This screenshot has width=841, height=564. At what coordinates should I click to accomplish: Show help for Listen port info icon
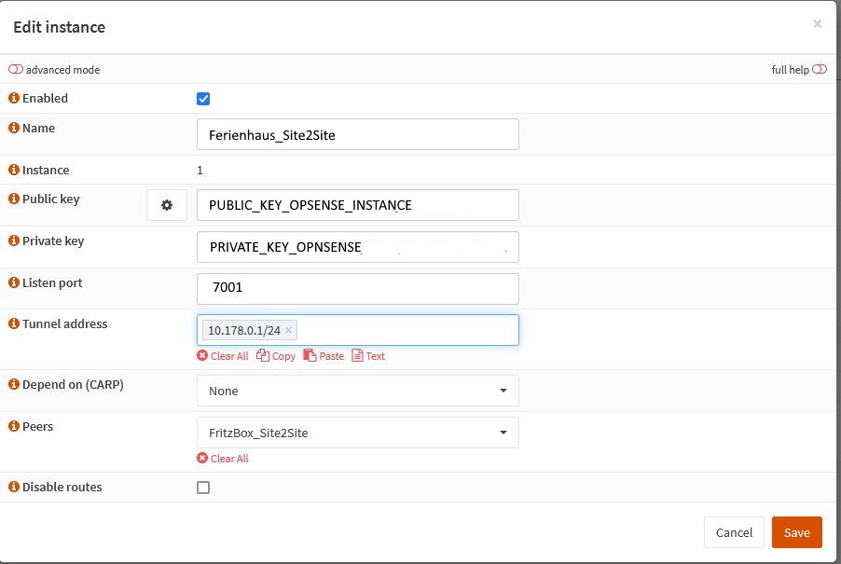[x=14, y=282]
